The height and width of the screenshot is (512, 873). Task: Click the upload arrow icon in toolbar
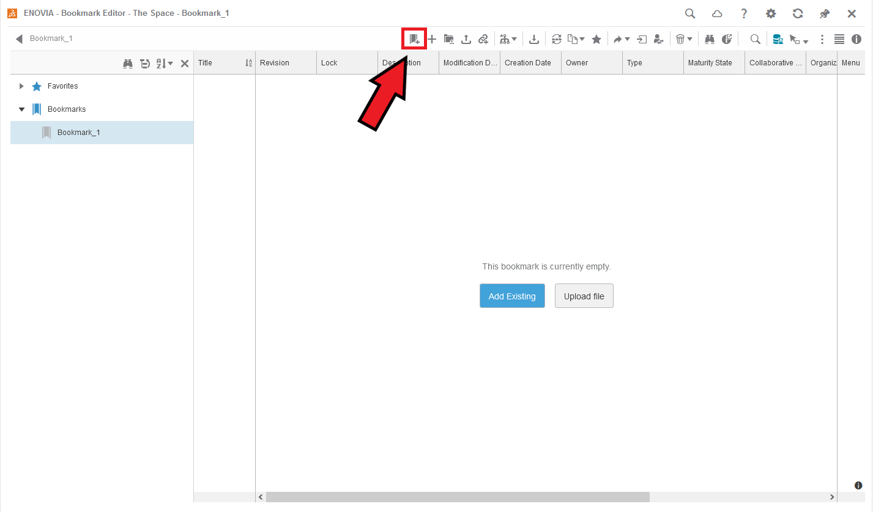tap(466, 39)
